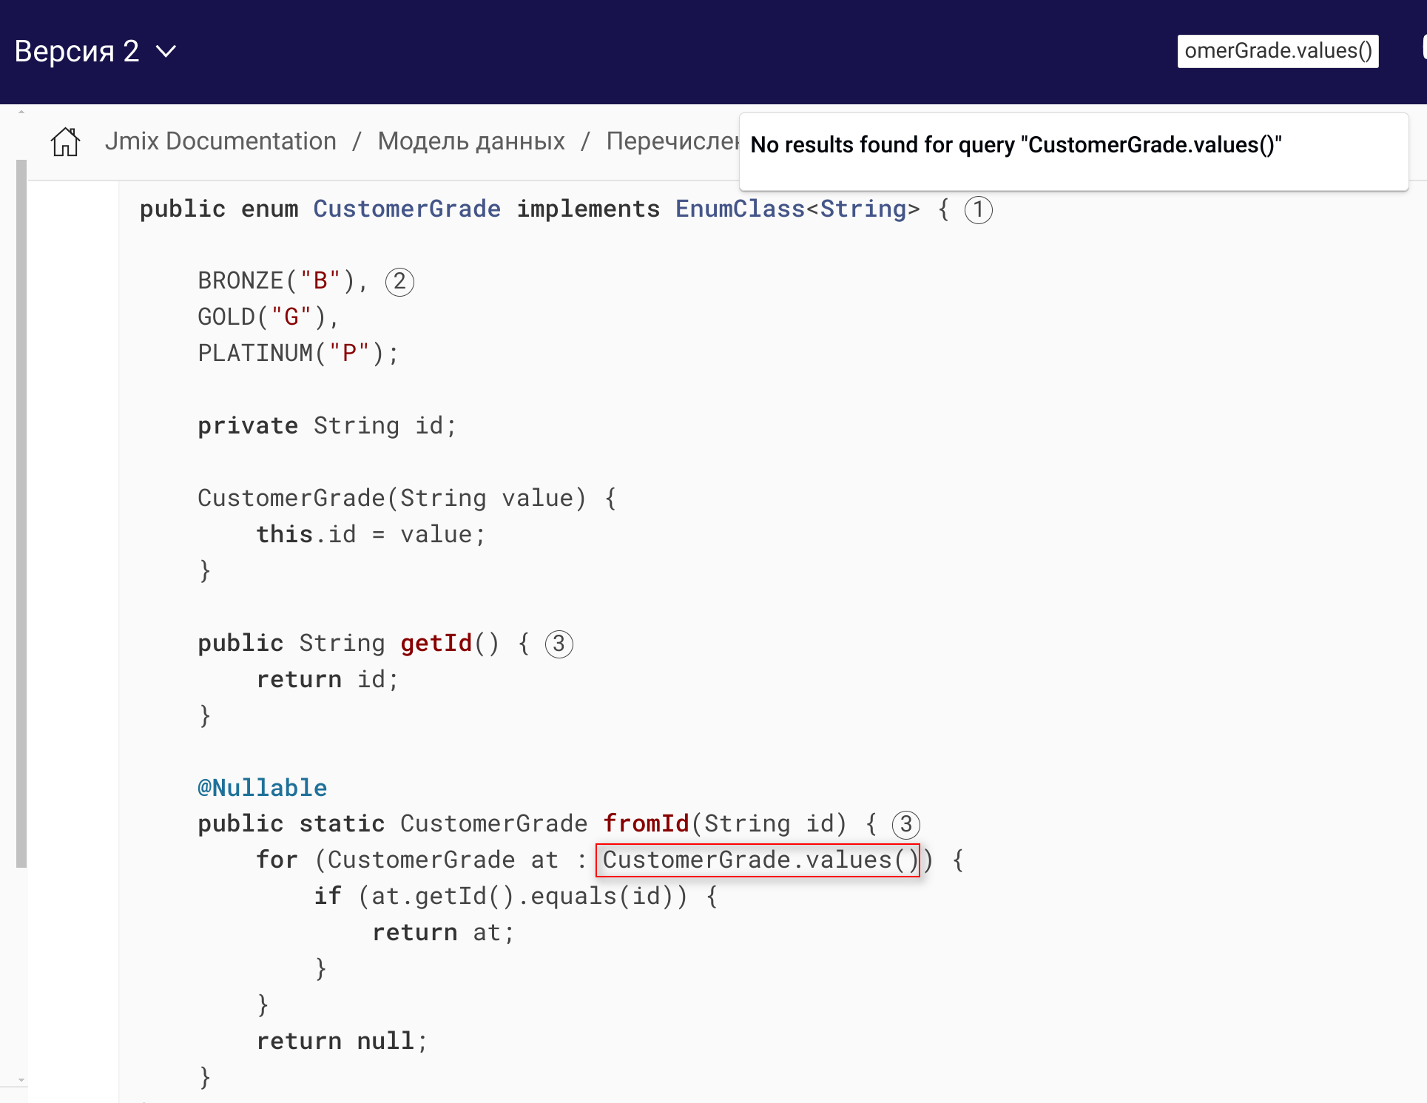Click the search field containing omerGrade.values()
This screenshot has width=1427, height=1103.
pyautogui.click(x=1278, y=51)
